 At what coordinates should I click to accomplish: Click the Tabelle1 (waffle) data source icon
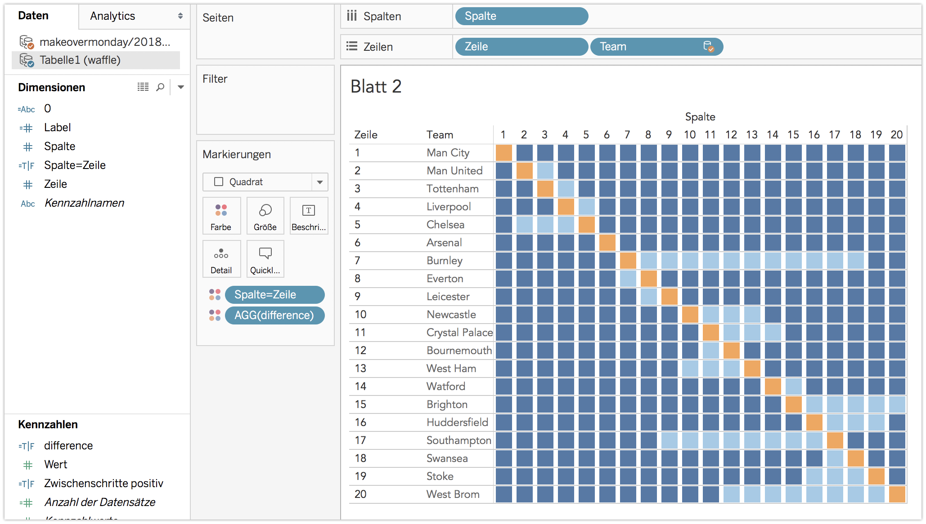(x=27, y=60)
